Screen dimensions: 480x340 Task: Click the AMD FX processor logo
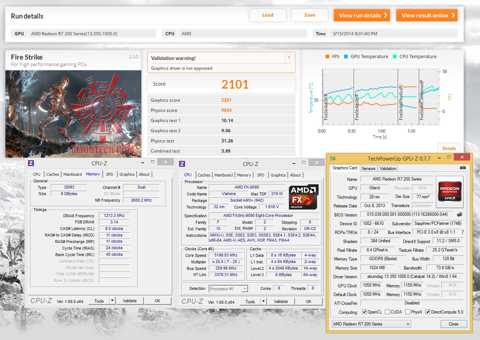(304, 197)
